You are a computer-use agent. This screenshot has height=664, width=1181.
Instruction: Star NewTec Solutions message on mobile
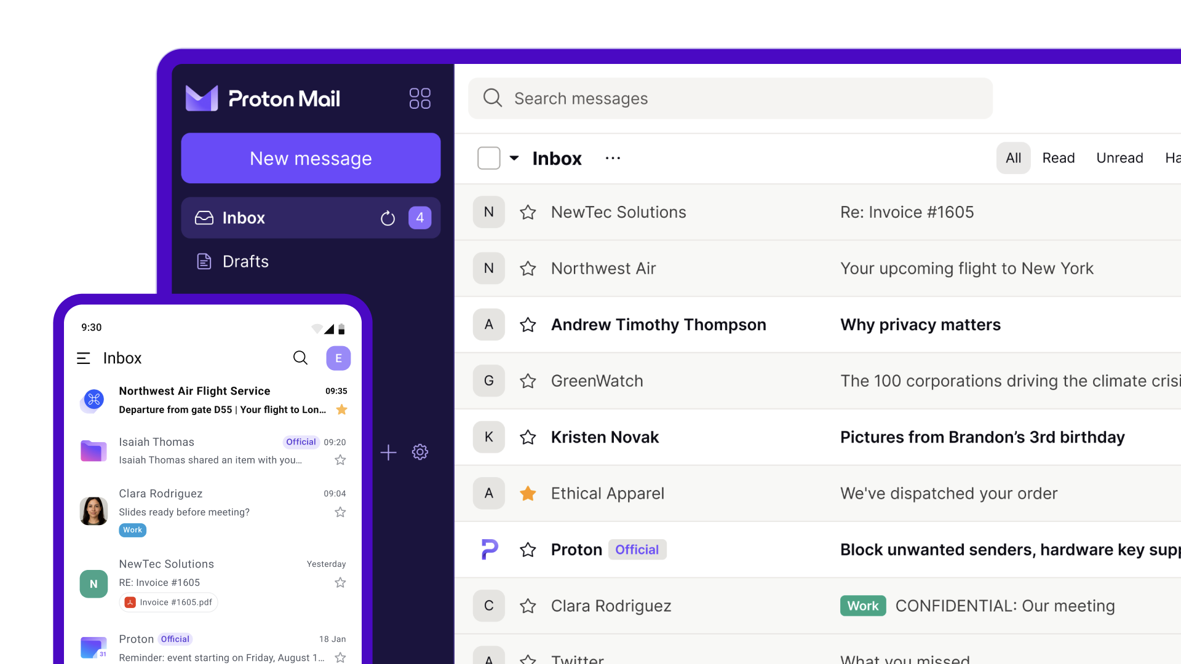pos(340,582)
